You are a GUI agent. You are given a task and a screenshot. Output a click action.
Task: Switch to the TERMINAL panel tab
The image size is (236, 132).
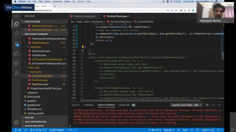click(89, 105)
